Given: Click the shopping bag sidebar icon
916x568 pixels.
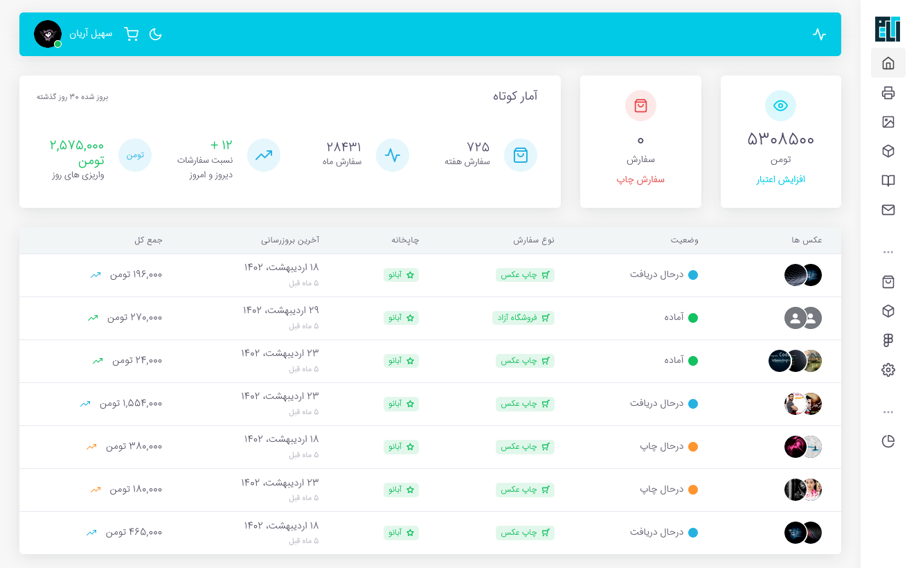Looking at the screenshot, I should pyautogui.click(x=888, y=282).
